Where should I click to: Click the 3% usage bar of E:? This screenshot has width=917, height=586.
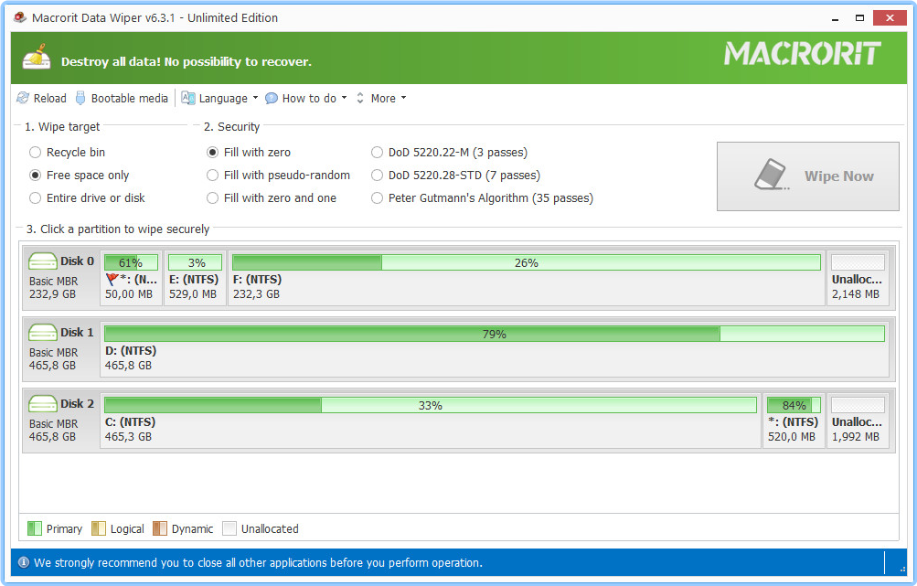click(x=196, y=262)
